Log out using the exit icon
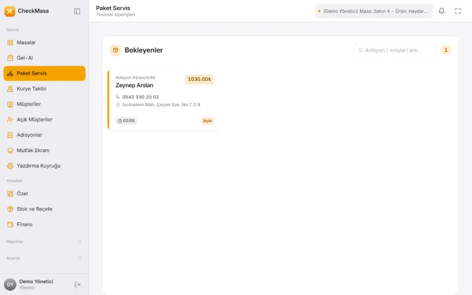472x295 pixels. pos(77,284)
